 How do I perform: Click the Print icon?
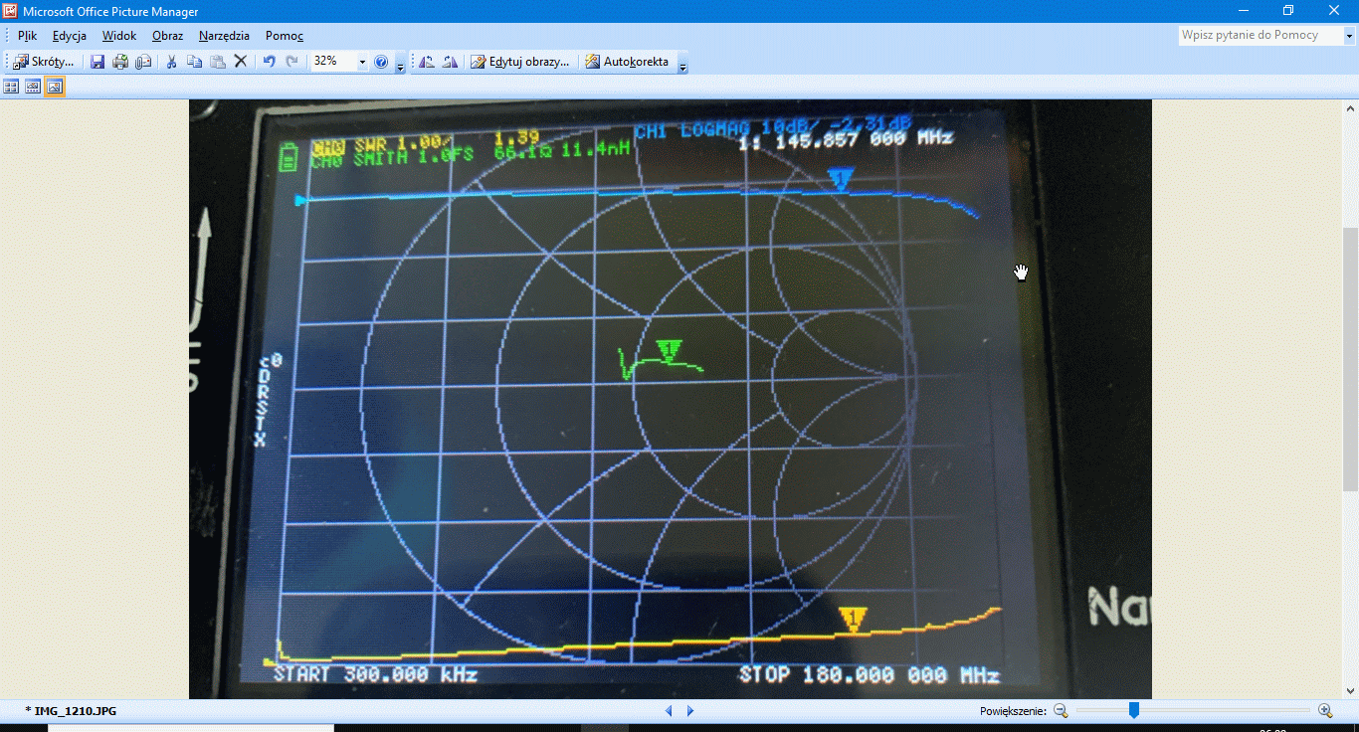point(120,62)
